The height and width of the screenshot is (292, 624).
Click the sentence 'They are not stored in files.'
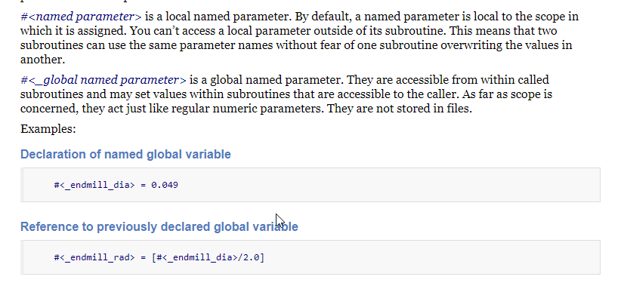click(x=399, y=108)
